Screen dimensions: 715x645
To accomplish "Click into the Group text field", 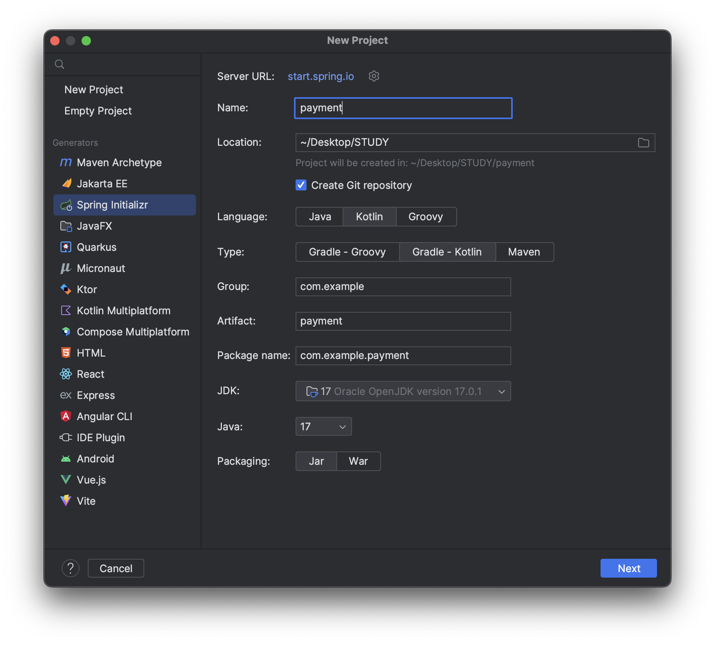I will 403,287.
